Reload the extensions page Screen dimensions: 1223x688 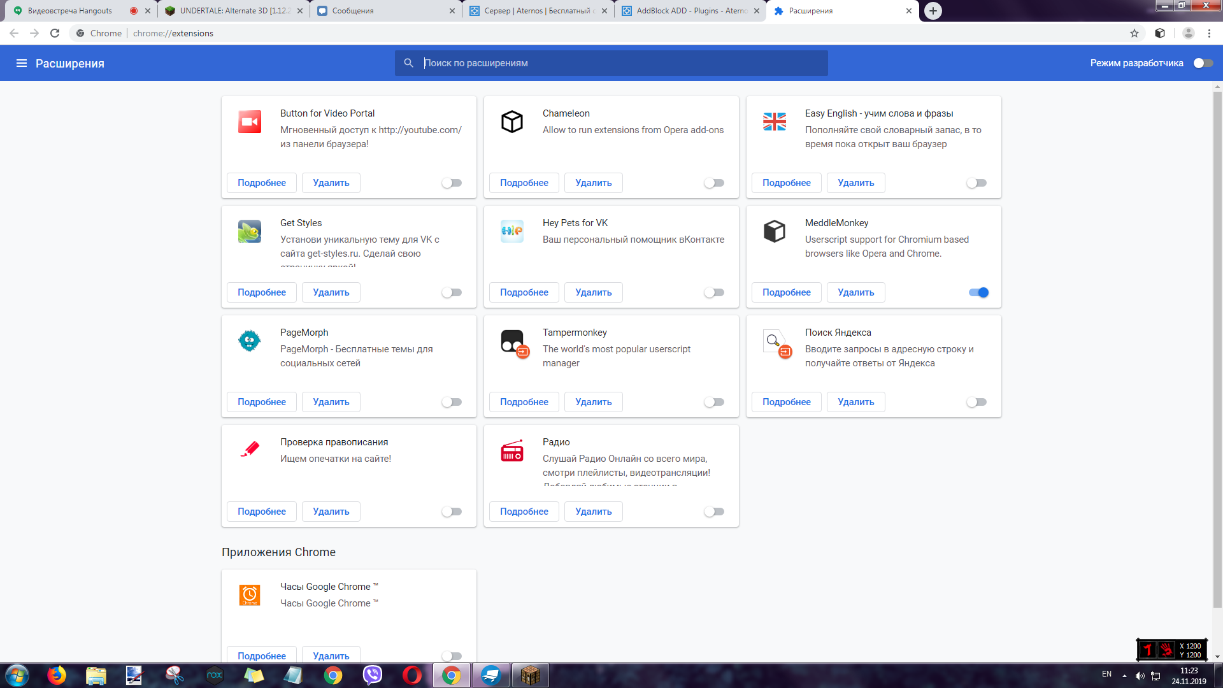(55, 33)
